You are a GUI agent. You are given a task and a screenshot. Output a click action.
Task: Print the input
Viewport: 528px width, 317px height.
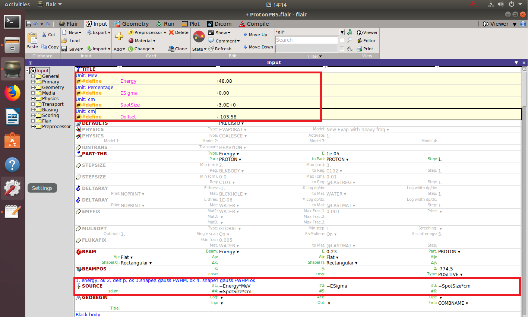click(365, 49)
